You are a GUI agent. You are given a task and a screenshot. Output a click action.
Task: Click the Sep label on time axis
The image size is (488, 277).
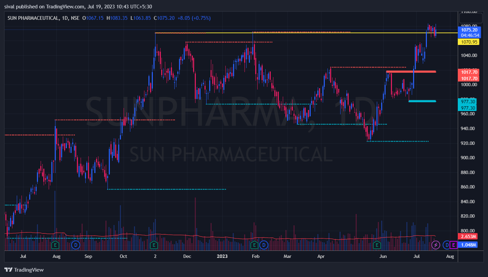coord(88,257)
